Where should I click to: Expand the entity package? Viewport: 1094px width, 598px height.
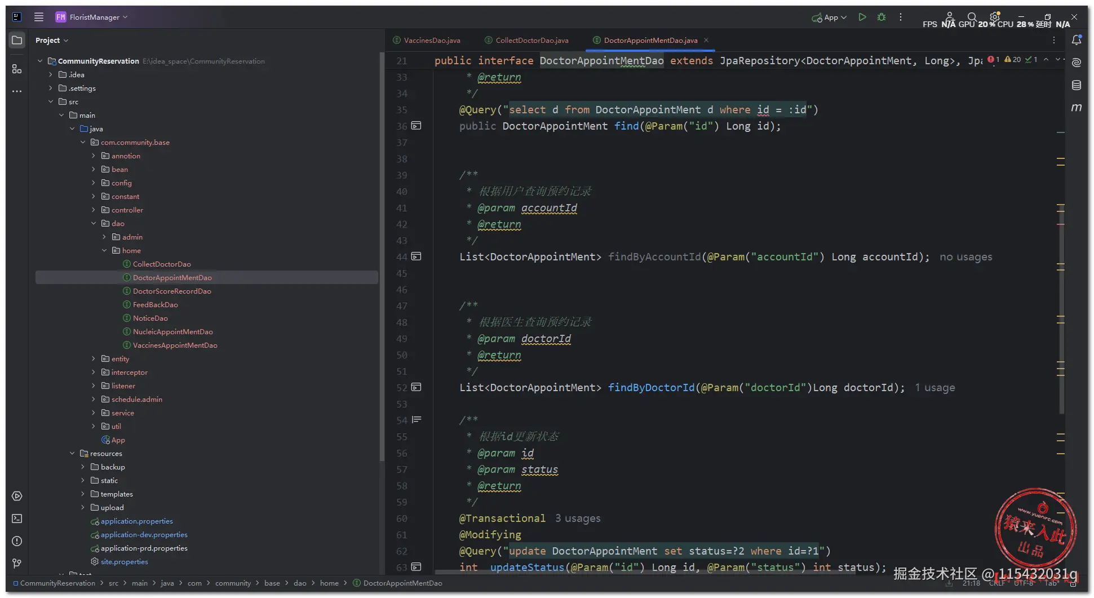coord(94,358)
